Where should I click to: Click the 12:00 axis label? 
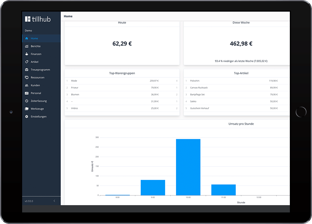259,197
